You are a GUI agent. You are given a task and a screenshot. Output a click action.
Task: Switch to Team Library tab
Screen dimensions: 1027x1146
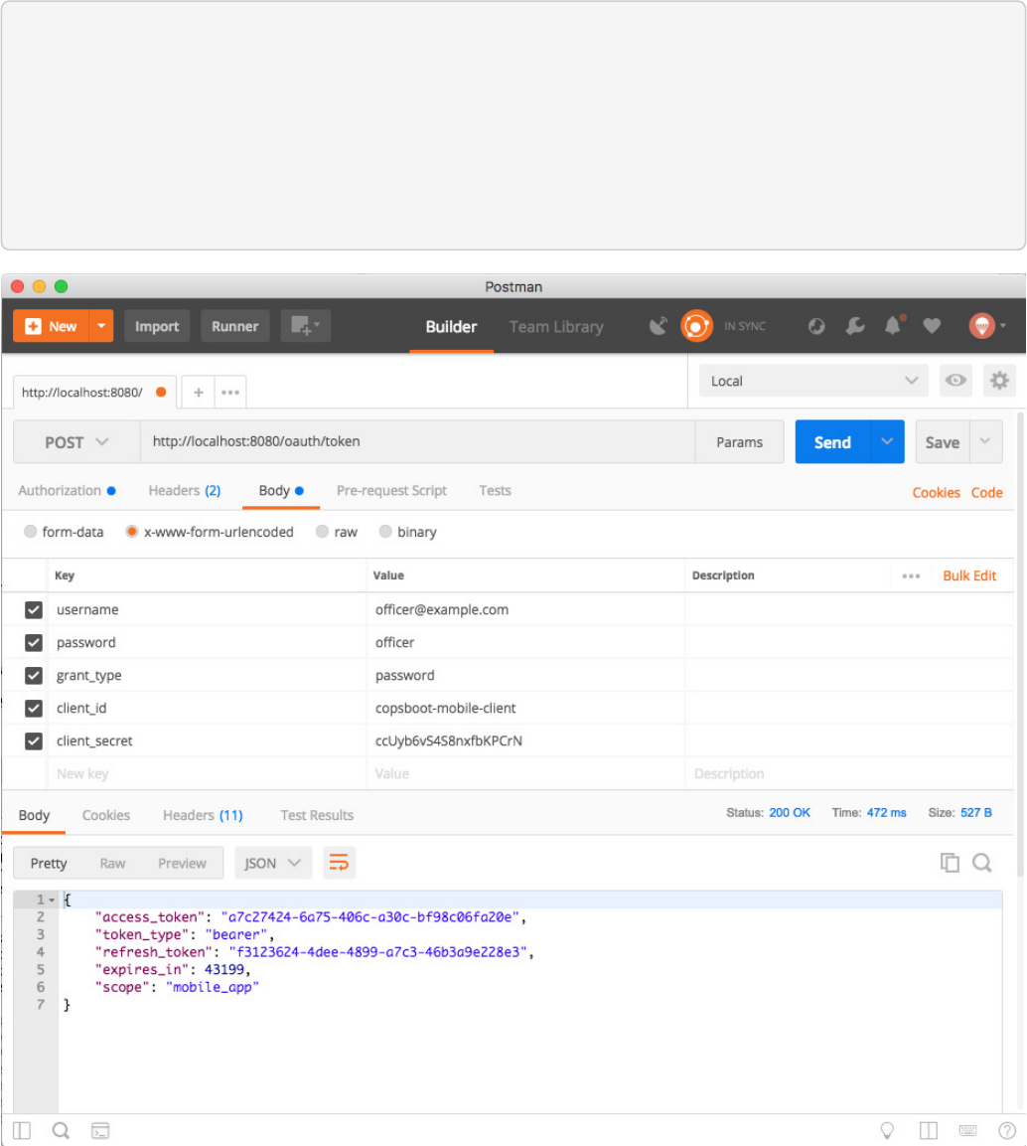click(x=556, y=327)
